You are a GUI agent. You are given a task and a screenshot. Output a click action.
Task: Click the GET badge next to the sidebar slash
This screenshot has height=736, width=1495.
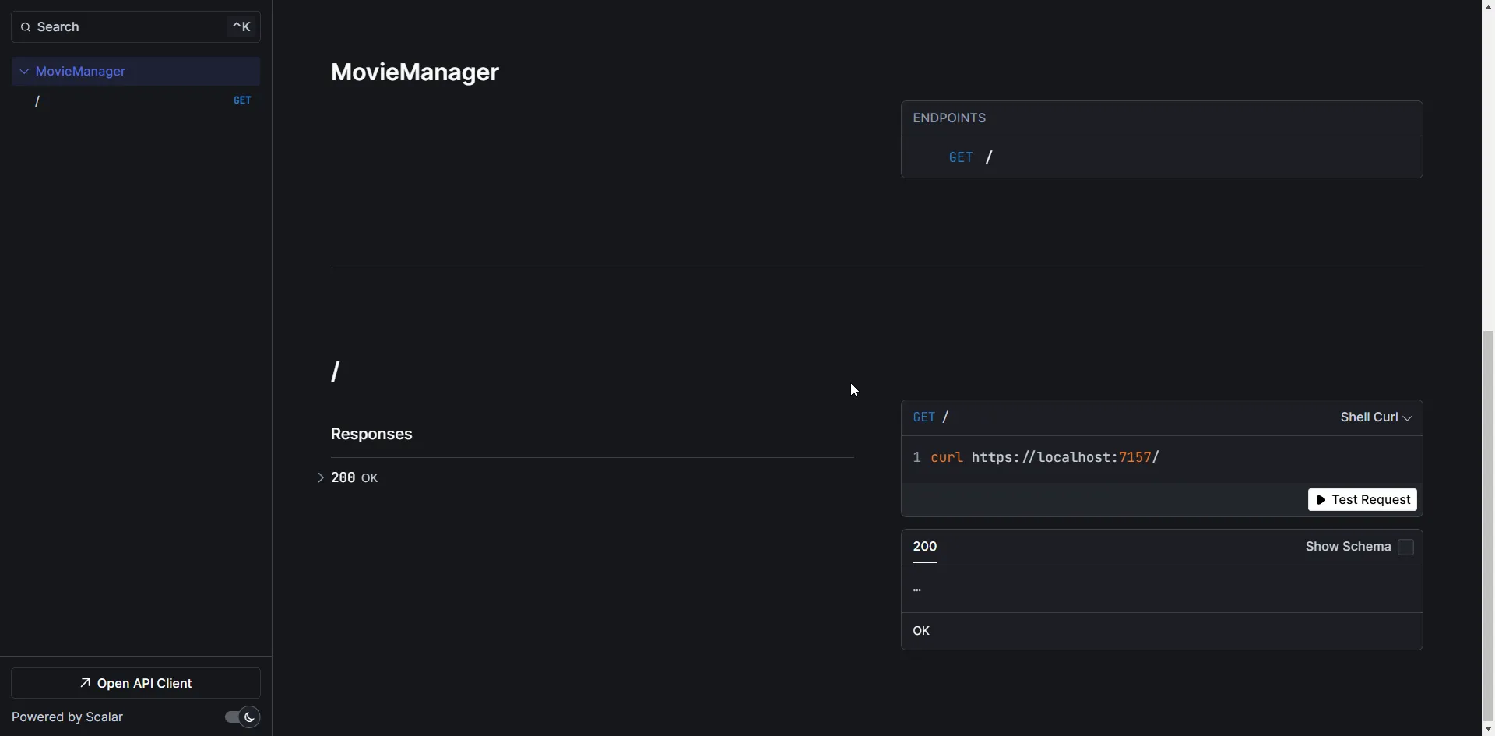pos(241,100)
